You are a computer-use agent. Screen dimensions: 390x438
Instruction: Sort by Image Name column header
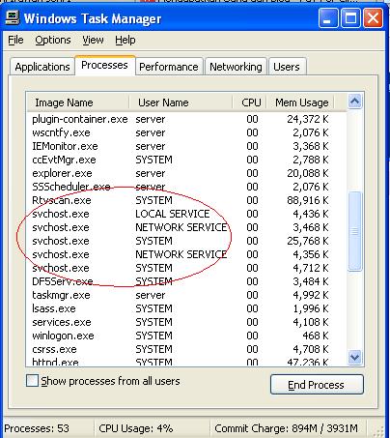tap(77, 102)
